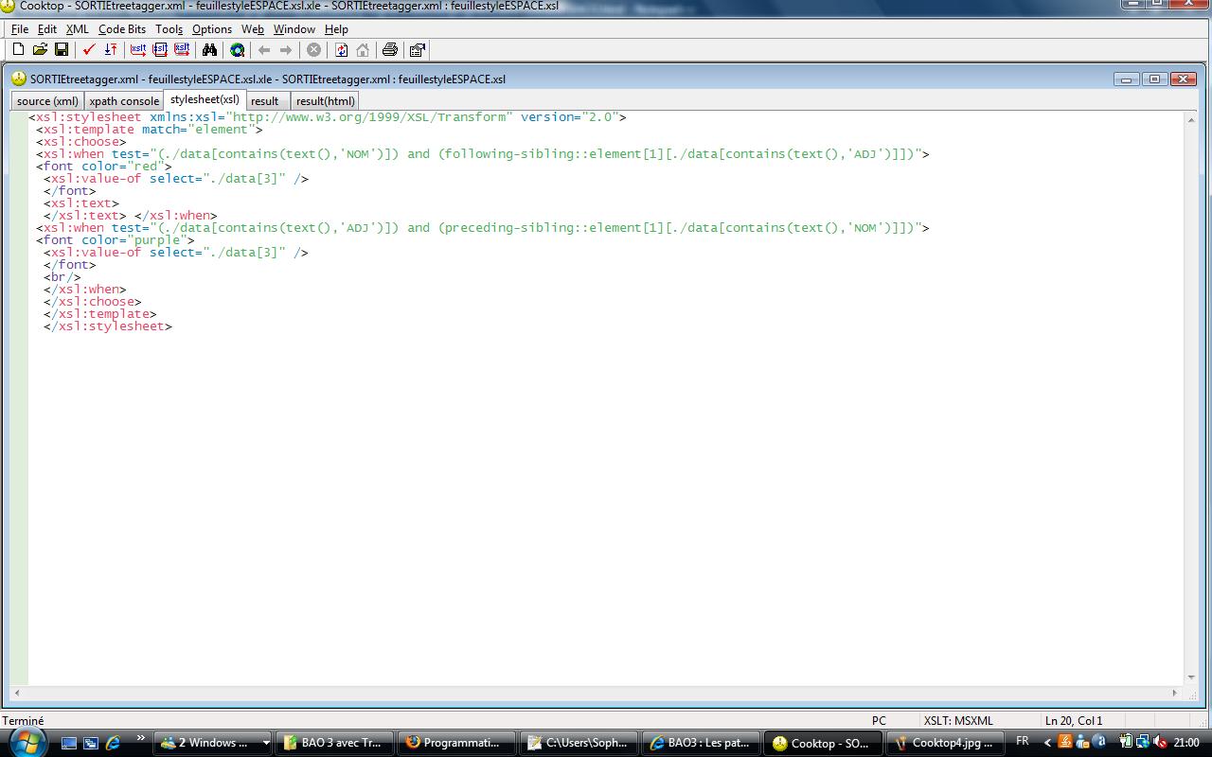This screenshot has height=757, width=1212.
Task: Minimize the inner document window
Action: coord(1127,79)
